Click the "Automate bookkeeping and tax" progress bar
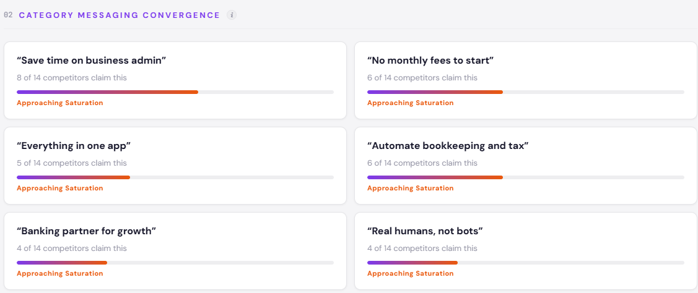The height and width of the screenshot is (293, 698). coord(526,177)
